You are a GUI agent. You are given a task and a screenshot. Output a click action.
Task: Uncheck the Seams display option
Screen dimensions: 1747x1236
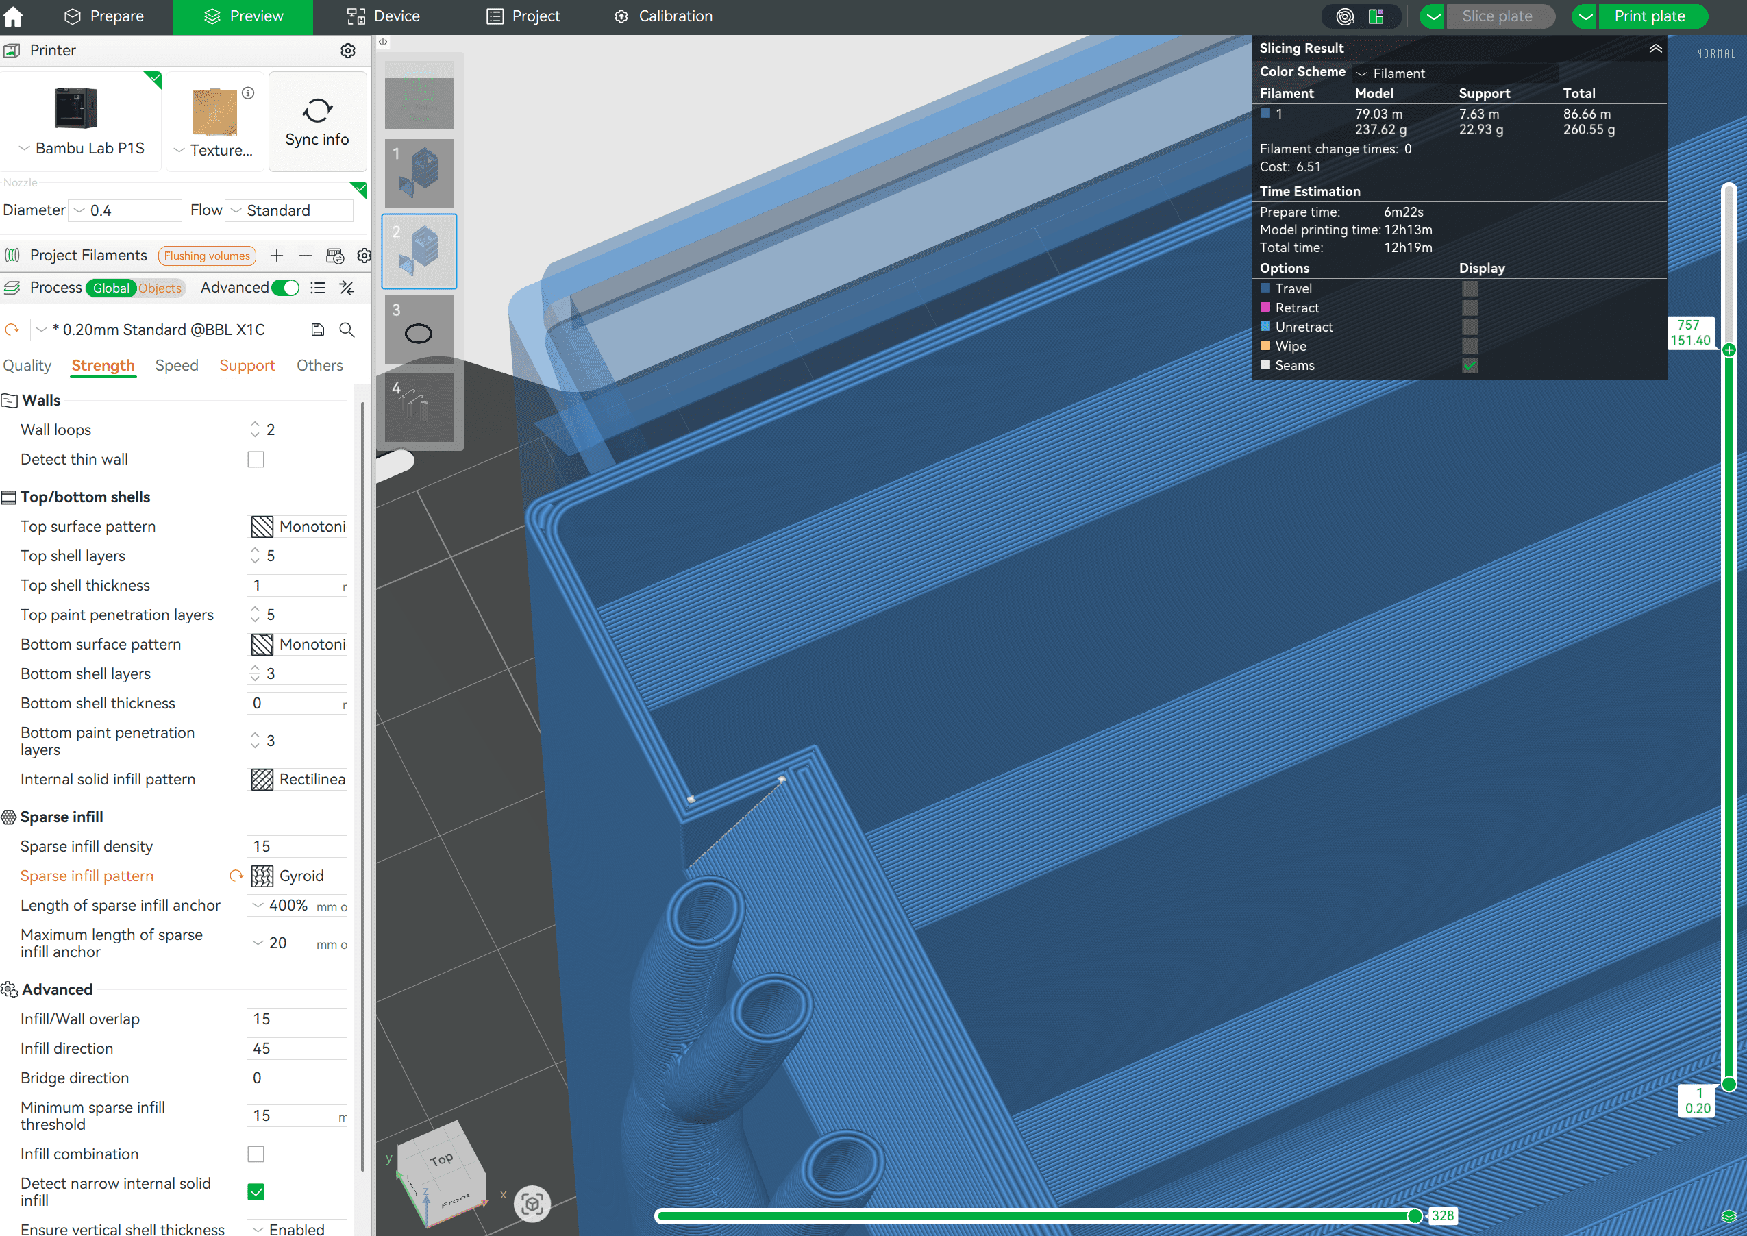[x=1470, y=365]
